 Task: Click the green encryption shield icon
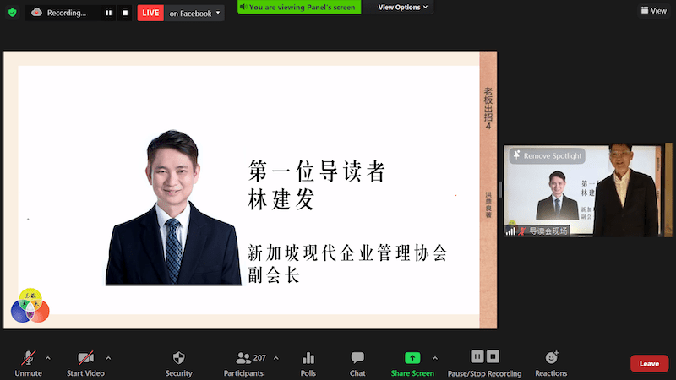click(x=12, y=13)
